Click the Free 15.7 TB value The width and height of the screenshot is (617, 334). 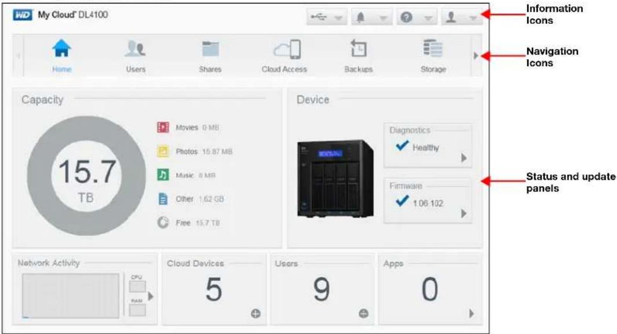coord(208,223)
